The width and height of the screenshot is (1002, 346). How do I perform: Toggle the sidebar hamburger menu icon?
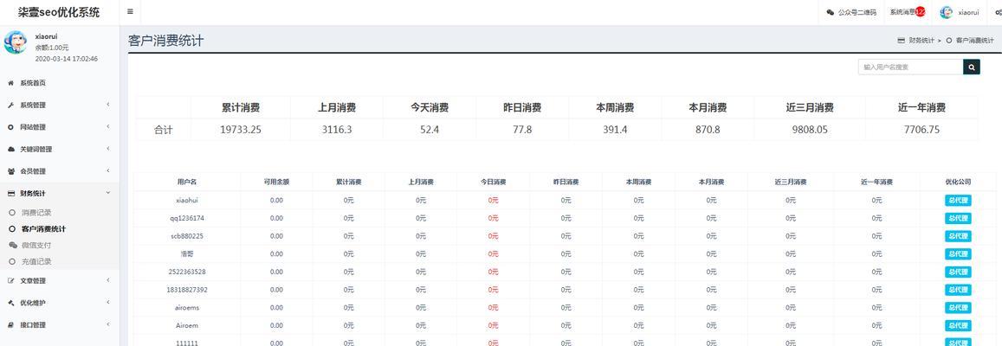[131, 11]
